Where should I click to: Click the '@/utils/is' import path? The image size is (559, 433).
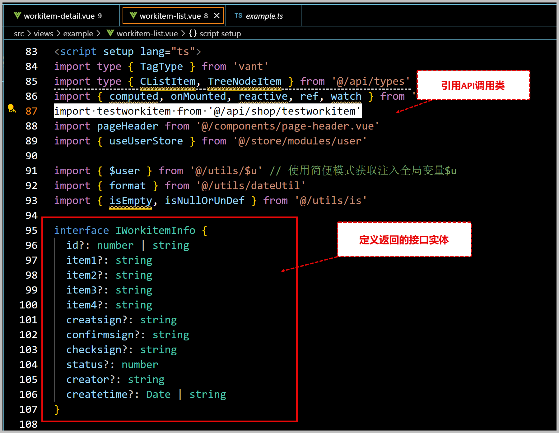(x=331, y=201)
